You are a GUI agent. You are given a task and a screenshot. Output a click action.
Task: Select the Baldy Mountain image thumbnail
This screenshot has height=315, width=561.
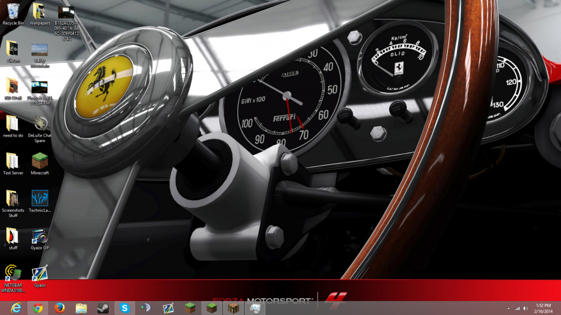(x=40, y=55)
